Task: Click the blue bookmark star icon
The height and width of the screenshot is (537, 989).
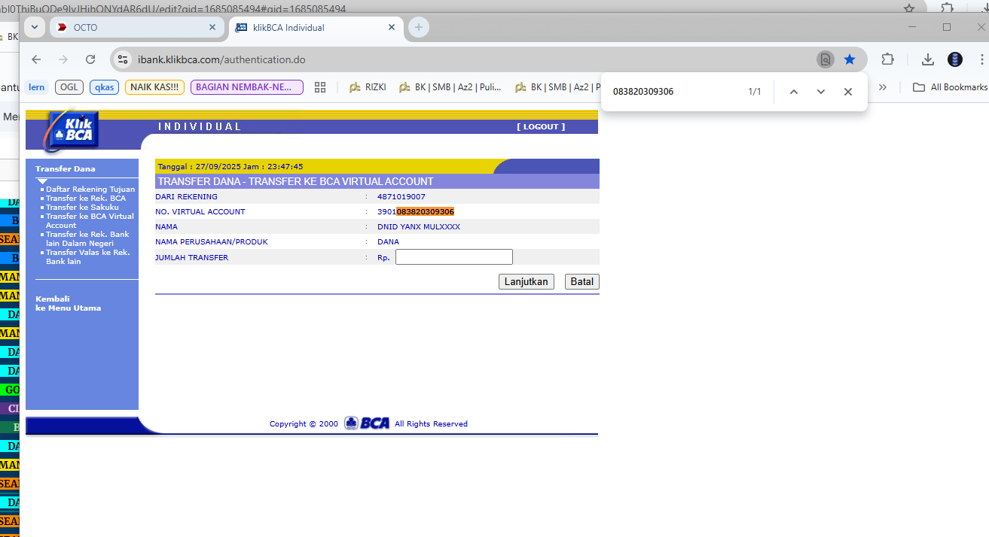Action: (850, 59)
